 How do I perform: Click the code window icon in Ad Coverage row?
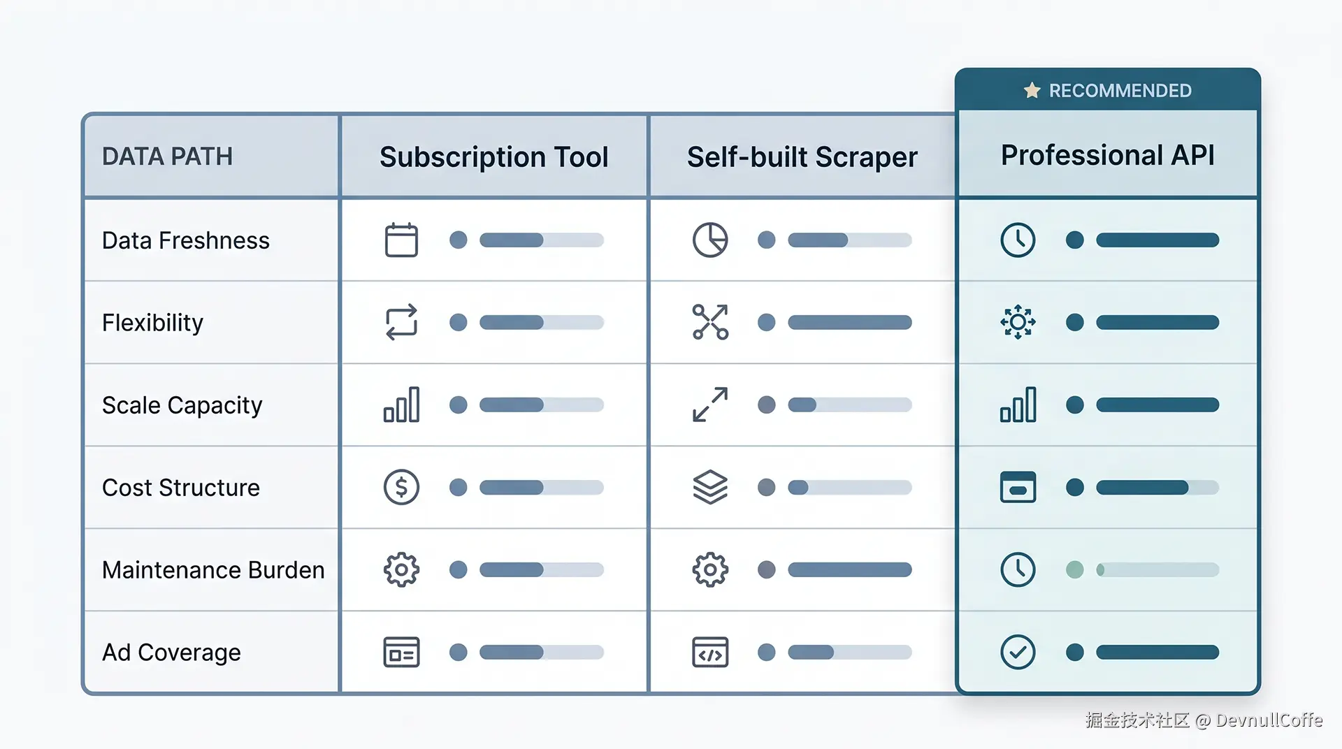tap(710, 653)
